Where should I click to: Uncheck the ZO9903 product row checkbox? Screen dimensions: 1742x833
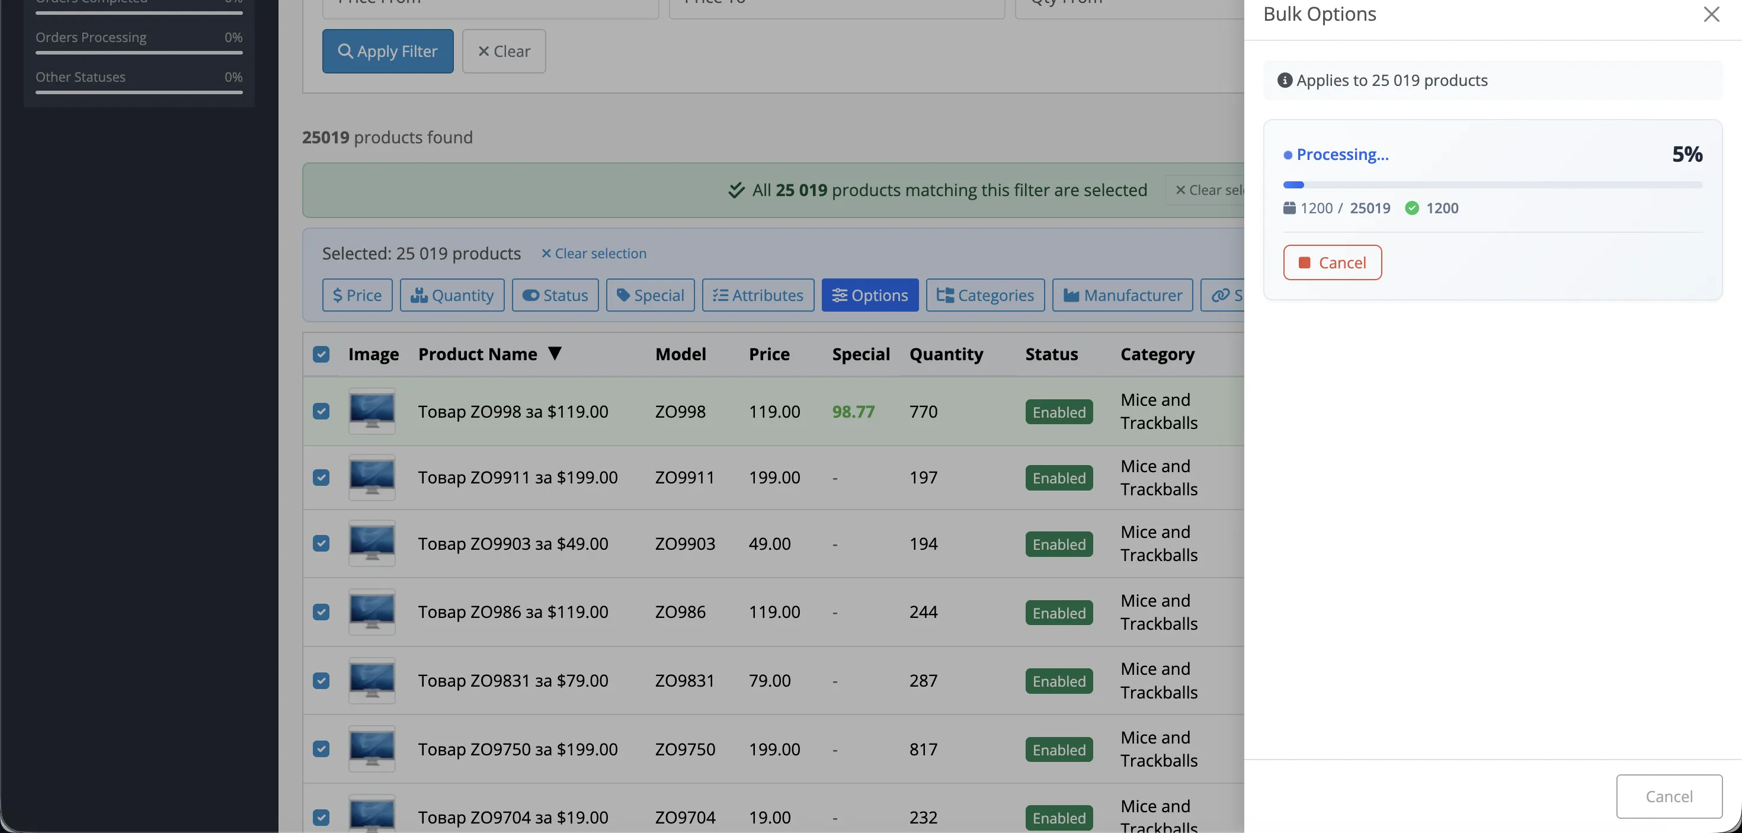point(321,544)
